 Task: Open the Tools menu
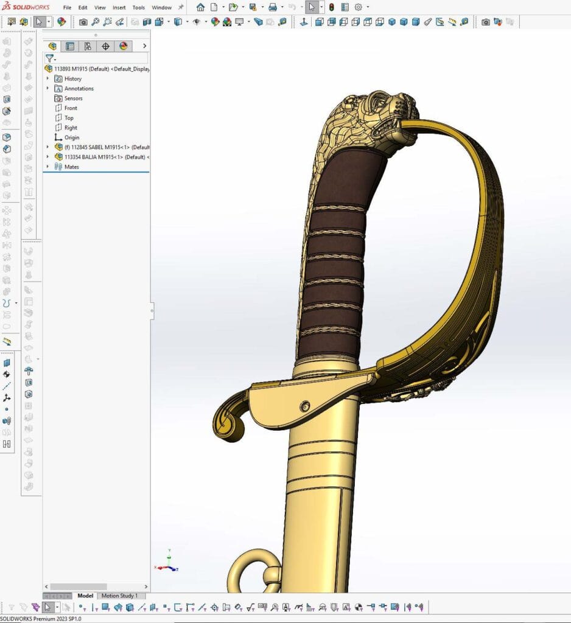coord(139,8)
